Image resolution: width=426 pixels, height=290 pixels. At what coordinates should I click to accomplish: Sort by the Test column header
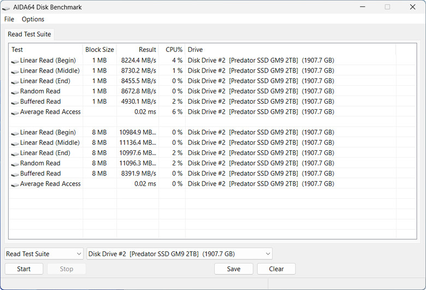pos(46,50)
